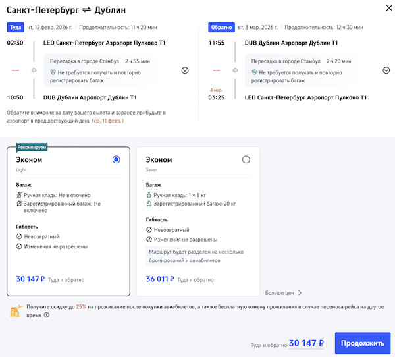This screenshot has height=357, width=395.
Task: Click the shield icon in outbound baggage note
Action: (x=53, y=72)
